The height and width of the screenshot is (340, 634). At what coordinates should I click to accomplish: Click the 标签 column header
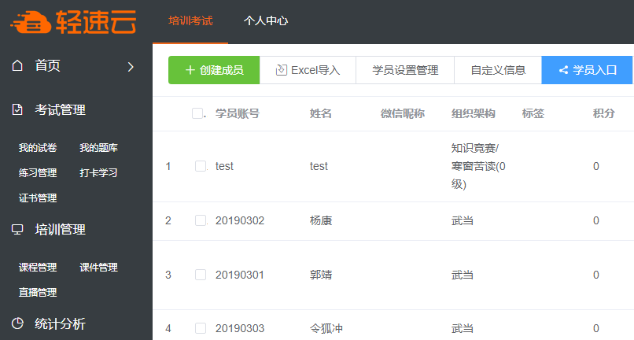tap(533, 113)
